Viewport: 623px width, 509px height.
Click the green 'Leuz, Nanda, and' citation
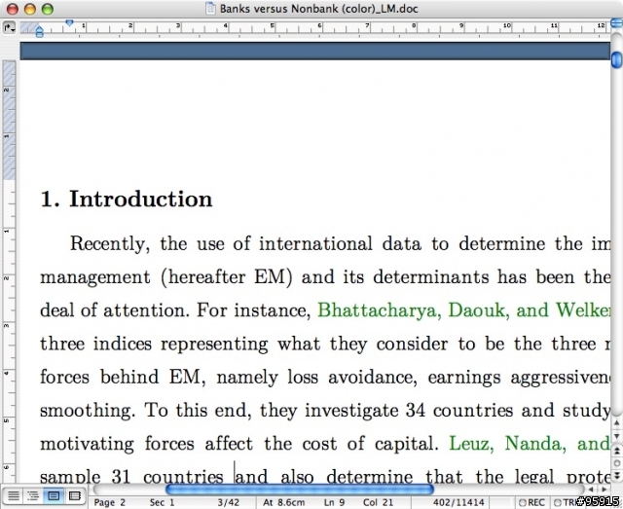530,444
